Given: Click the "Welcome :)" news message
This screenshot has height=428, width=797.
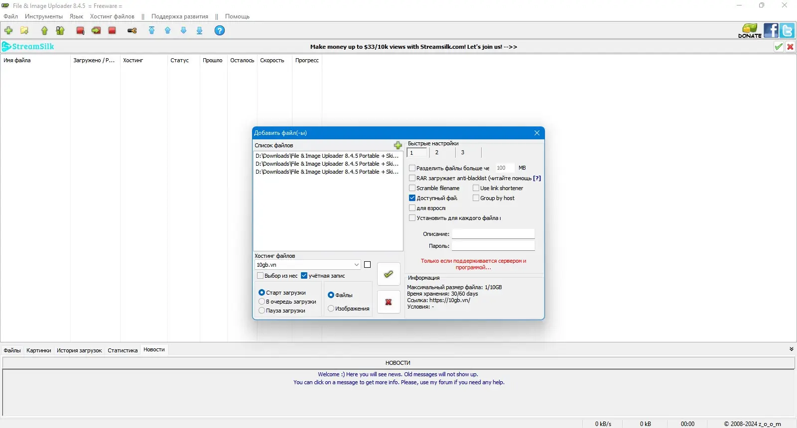Looking at the screenshot, I should (x=398, y=374).
